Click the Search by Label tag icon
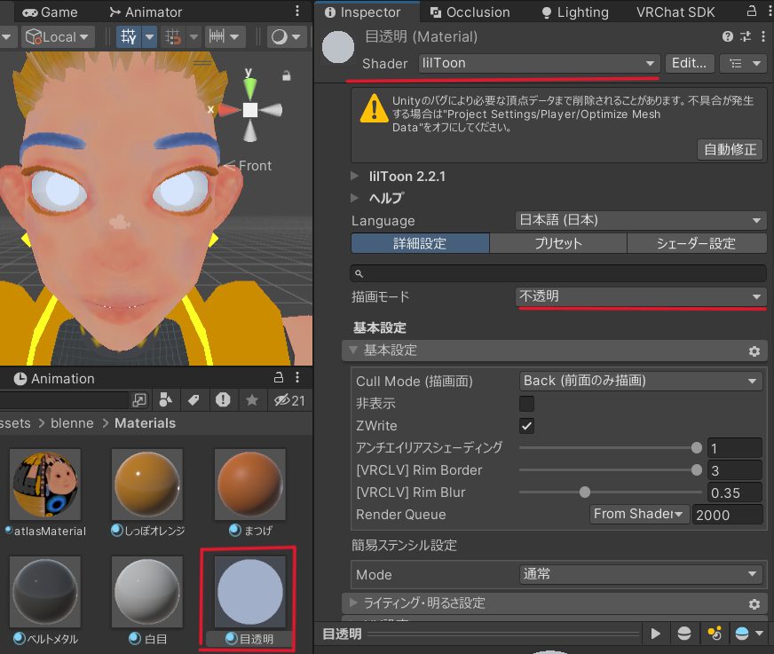The width and height of the screenshot is (774, 654). (193, 400)
